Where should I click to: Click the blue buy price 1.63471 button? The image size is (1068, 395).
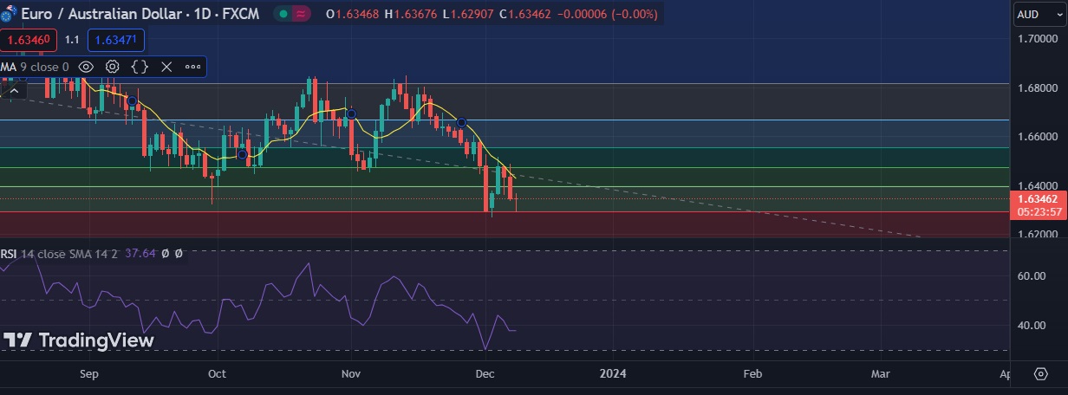[x=115, y=40]
